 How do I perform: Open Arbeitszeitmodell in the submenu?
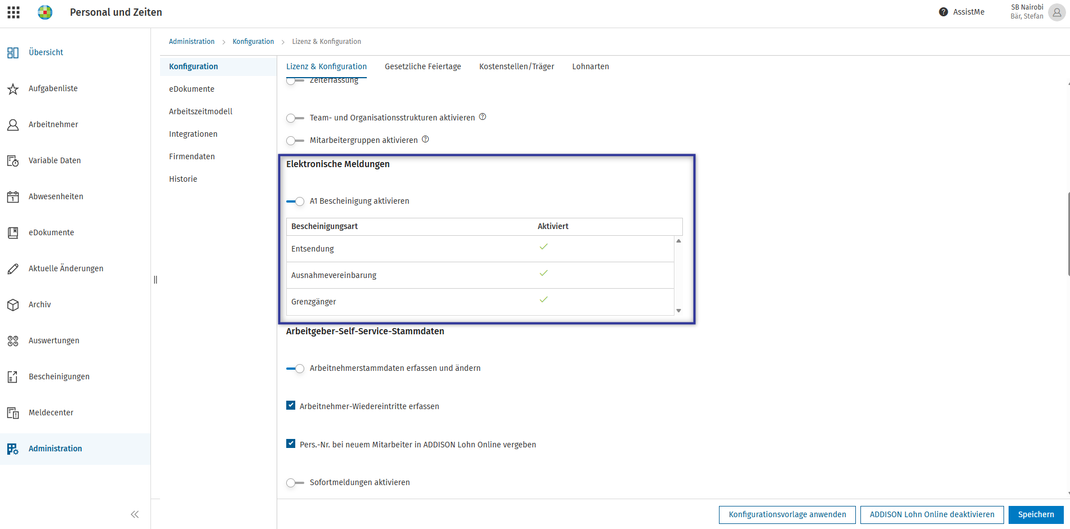click(x=201, y=111)
